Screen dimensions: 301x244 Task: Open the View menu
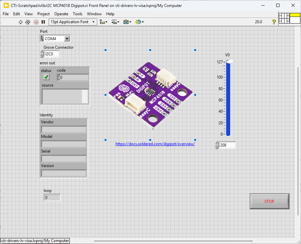(28, 14)
